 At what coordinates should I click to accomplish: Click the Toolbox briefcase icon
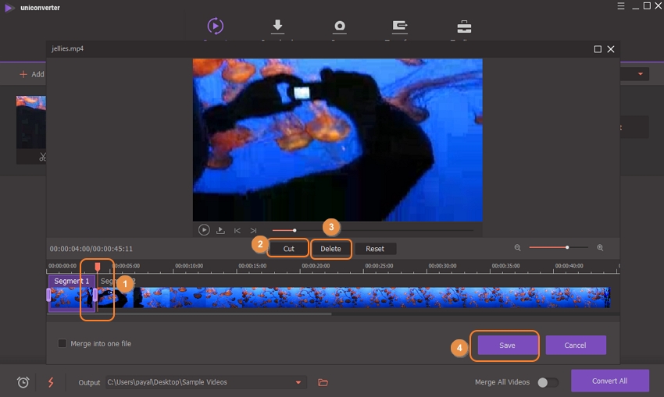click(464, 27)
